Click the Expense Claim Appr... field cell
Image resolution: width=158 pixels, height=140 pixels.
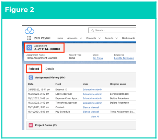click(67, 98)
